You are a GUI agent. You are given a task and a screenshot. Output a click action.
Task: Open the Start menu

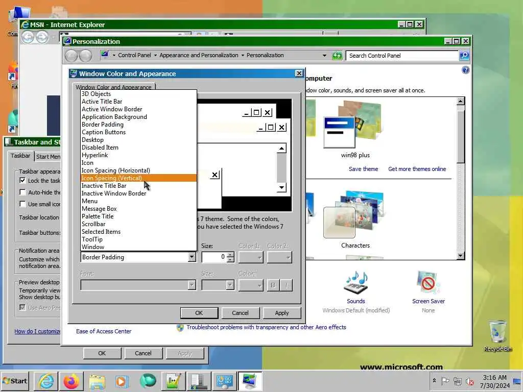[15, 381]
